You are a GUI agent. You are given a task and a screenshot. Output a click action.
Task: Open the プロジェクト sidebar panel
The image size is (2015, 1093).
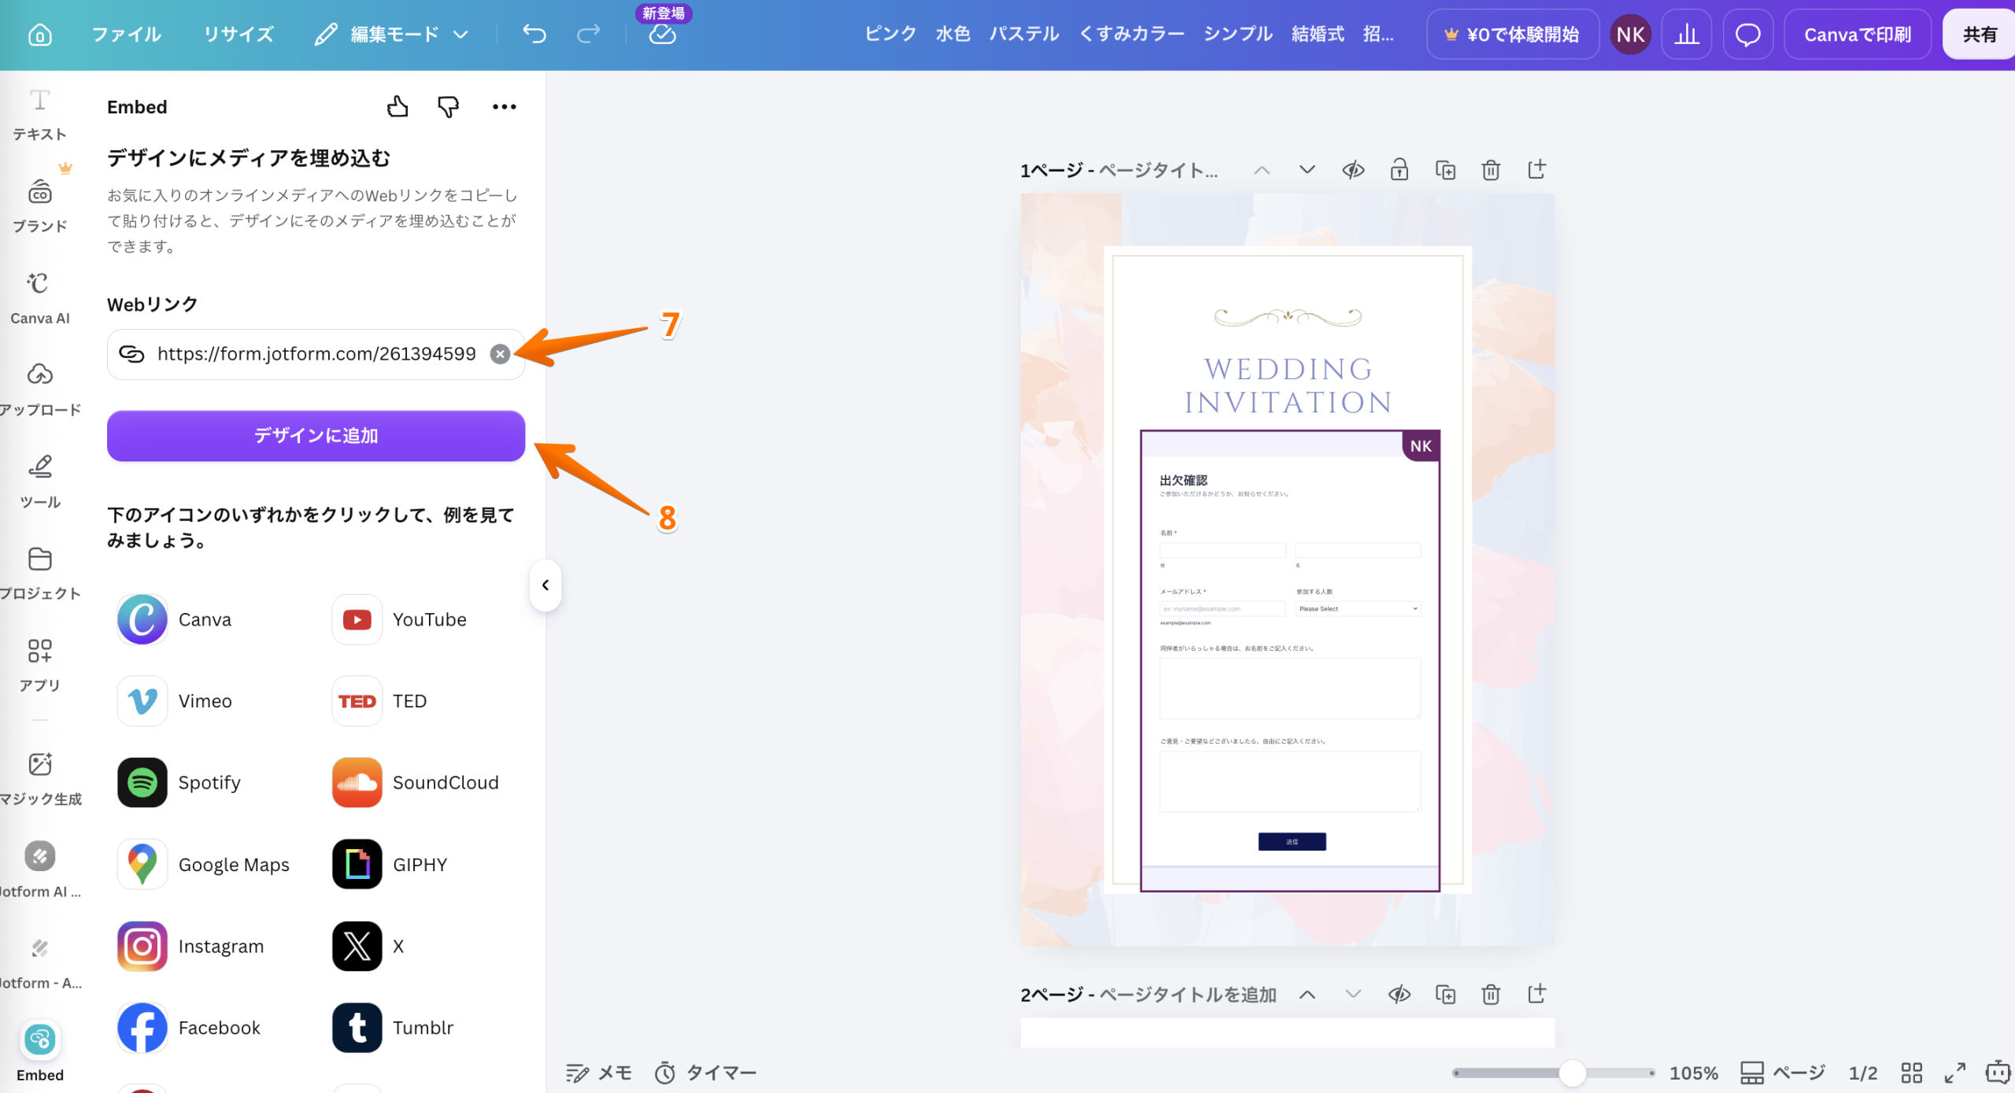[x=39, y=574]
